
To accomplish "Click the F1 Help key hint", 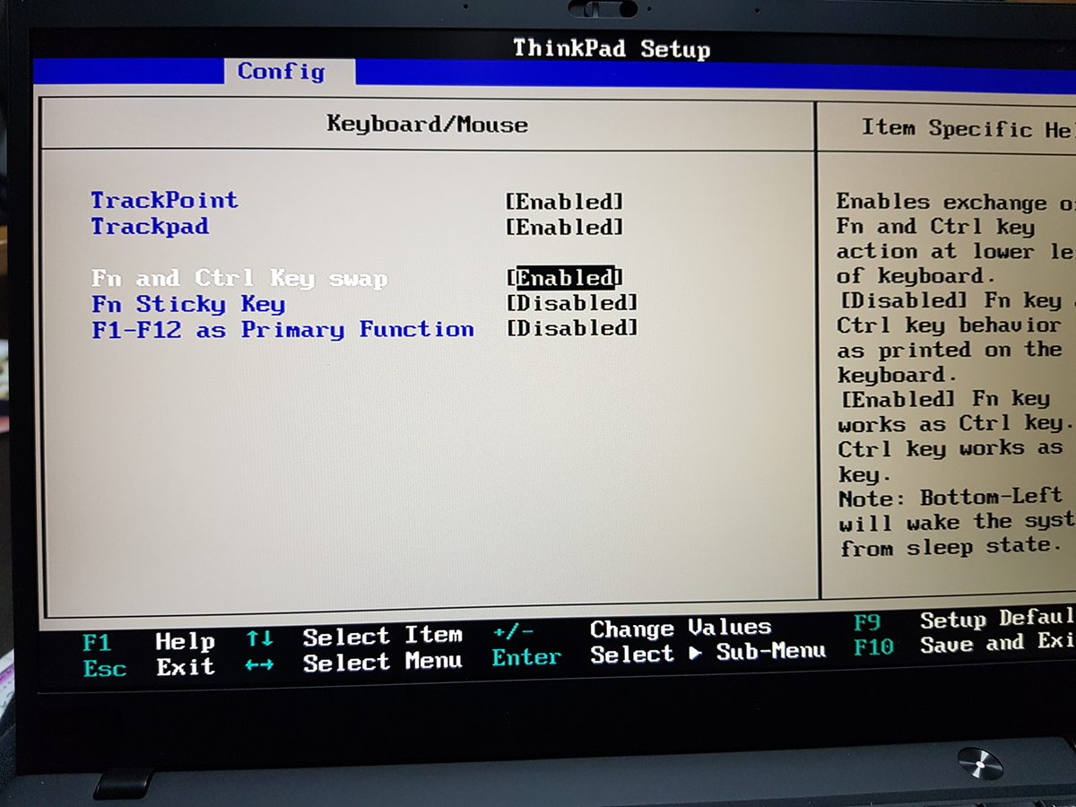I will coord(149,642).
